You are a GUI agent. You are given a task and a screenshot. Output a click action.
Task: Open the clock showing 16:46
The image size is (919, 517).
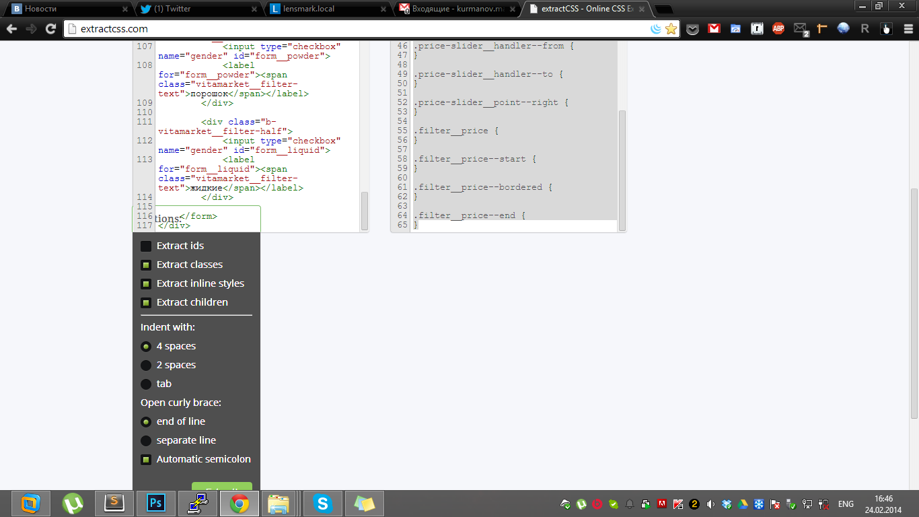pyautogui.click(x=883, y=499)
